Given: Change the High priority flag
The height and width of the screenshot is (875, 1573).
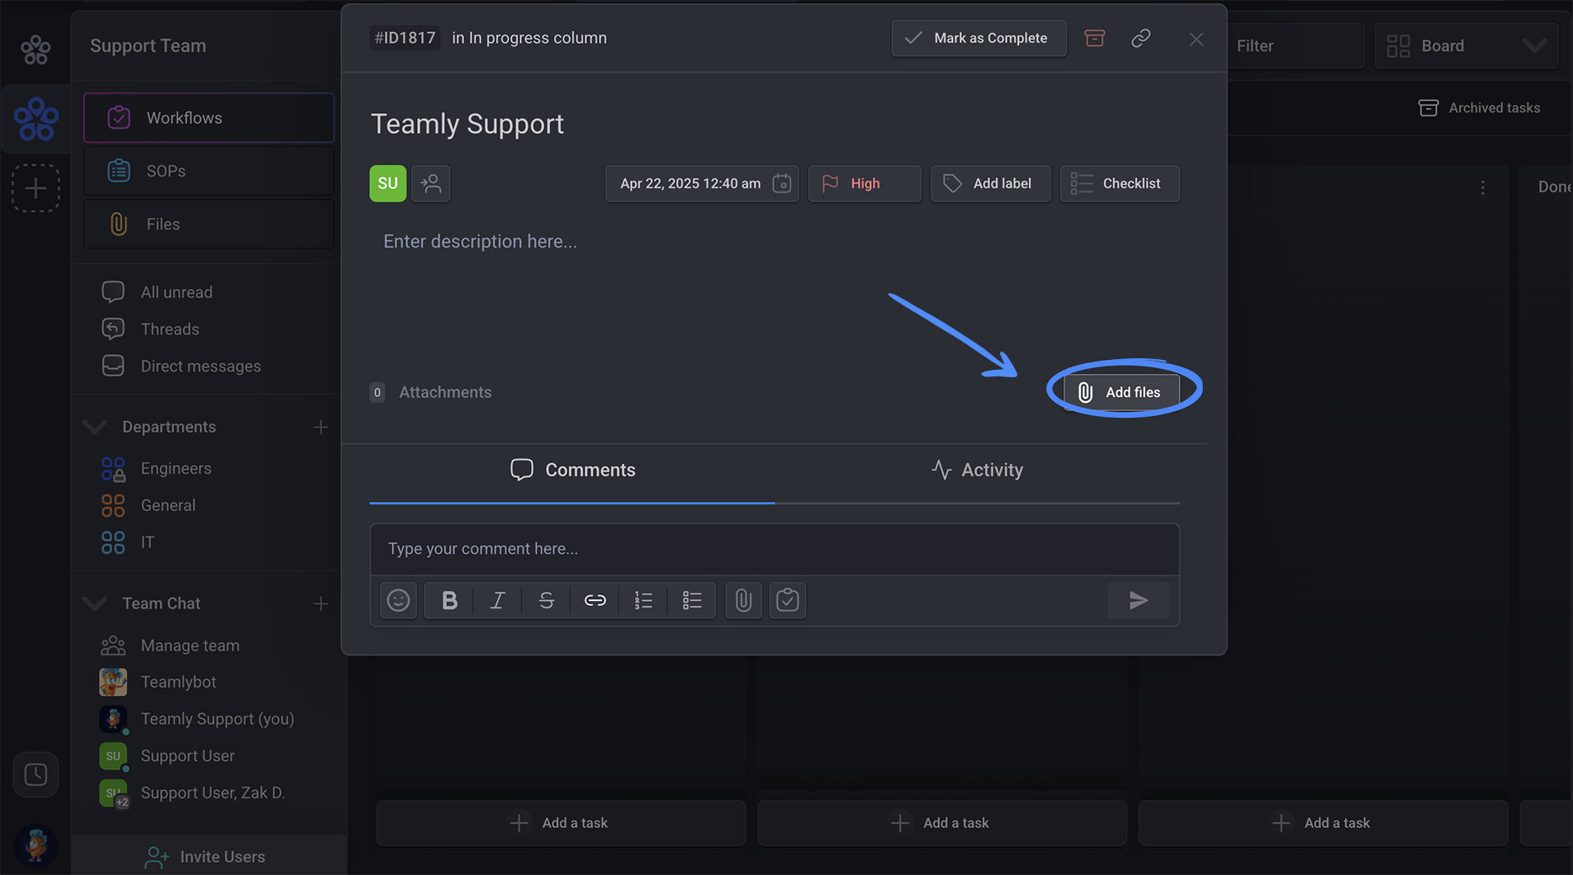Looking at the screenshot, I should pyautogui.click(x=865, y=183).
